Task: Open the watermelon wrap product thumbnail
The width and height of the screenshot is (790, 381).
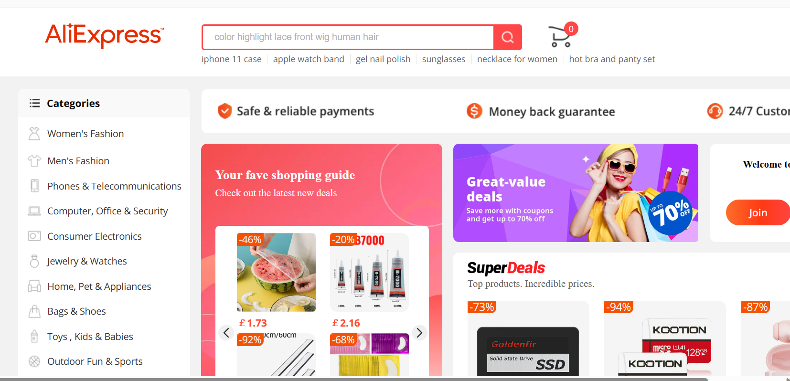Action: click(x=276, y=272)
